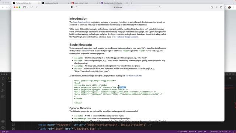Click the og:image meta tag code line

click(118, 94)
